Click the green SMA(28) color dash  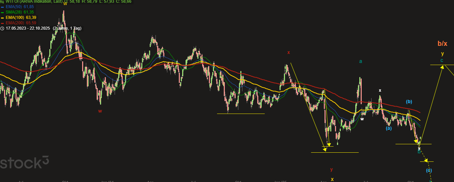(x=3, y=12)
